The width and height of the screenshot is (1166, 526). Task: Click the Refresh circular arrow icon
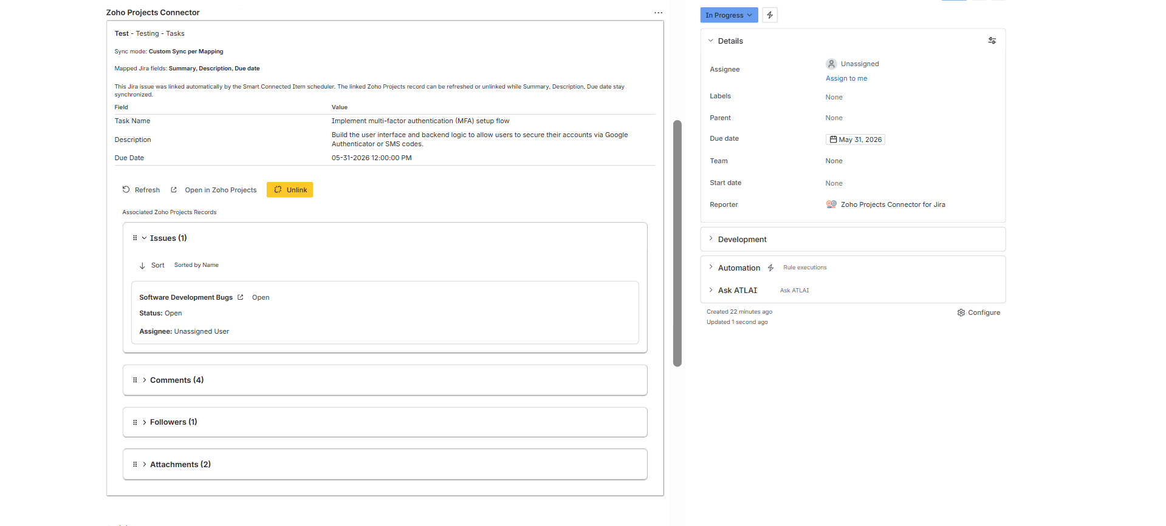(126, 189)
